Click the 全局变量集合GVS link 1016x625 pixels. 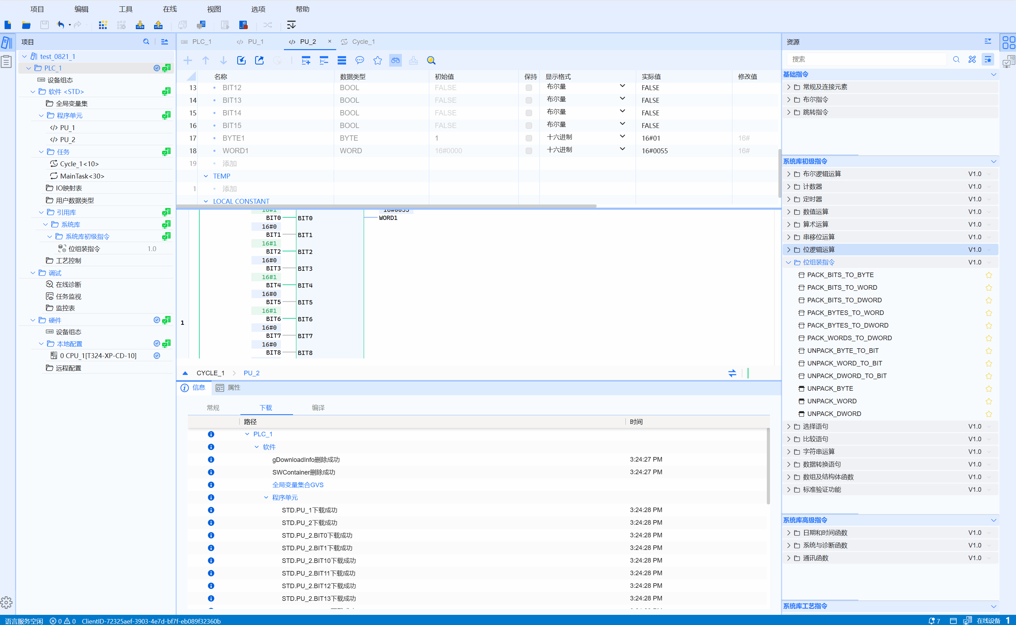click(298, 485)
